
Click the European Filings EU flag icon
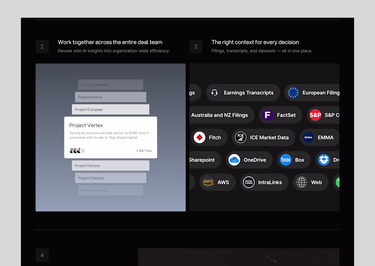pyautogui.click(x=293, y=93)
